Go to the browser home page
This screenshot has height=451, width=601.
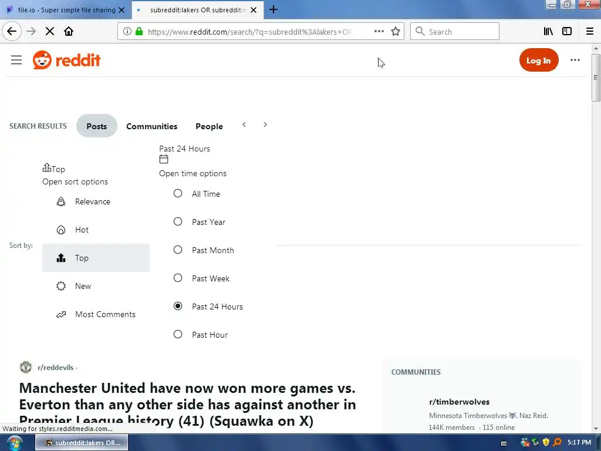[x=69, y=32]
